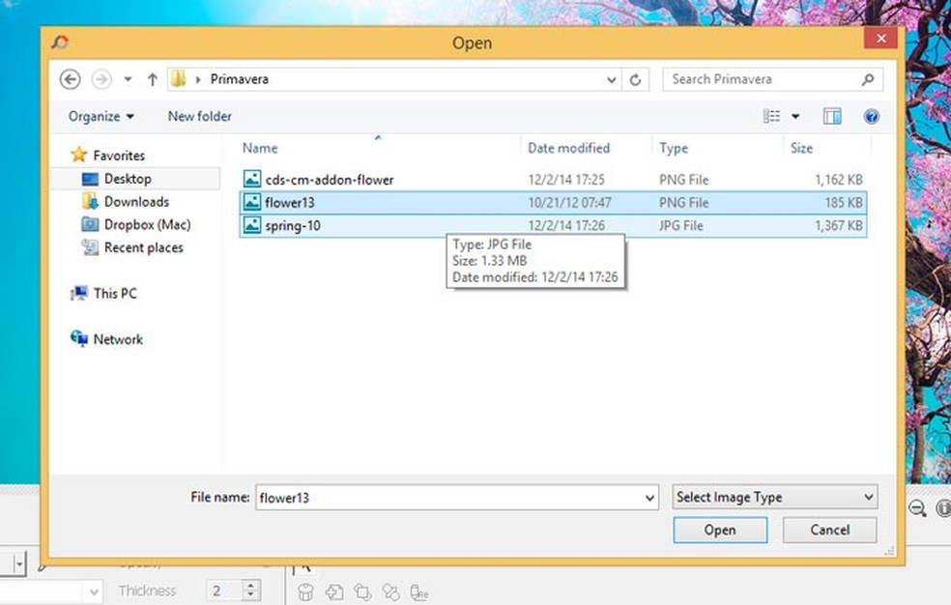The height and width of the screenshot is (605, 951).
Task: Select Network in navigation pane
Action: tap(106, 339)
